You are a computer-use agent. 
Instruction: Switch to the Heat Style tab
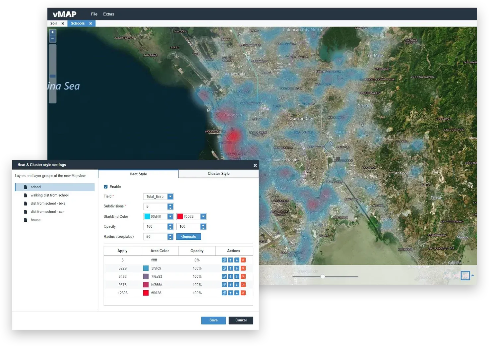click(x=138, y=174)
